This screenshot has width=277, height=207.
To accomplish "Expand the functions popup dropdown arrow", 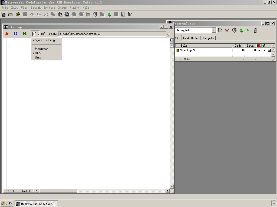I will click(20, 34).
